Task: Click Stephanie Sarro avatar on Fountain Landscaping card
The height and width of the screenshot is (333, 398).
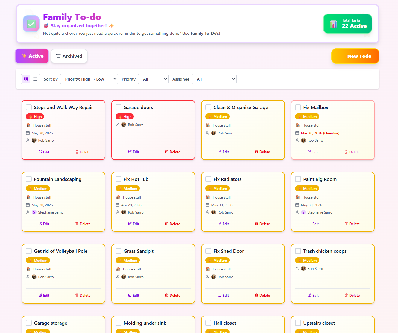Action: 34,212
